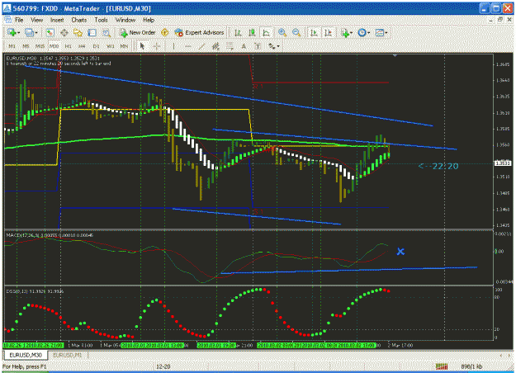
Task: Select the Fibonacci Retracement tool
Action: (230, 46)
